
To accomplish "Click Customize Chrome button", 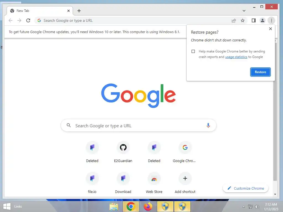I will pos(245,188).
